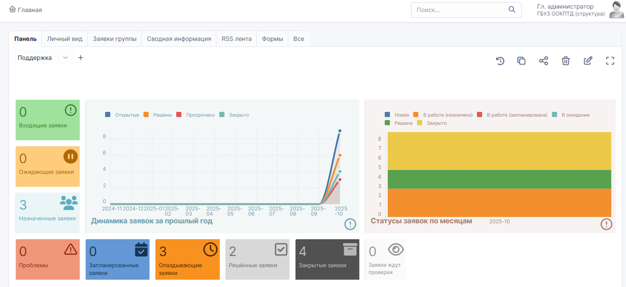The height and width of the screenshot is (287, 626).
Task: Toggle fullscreen mode icon
Action: pos(610,61)
